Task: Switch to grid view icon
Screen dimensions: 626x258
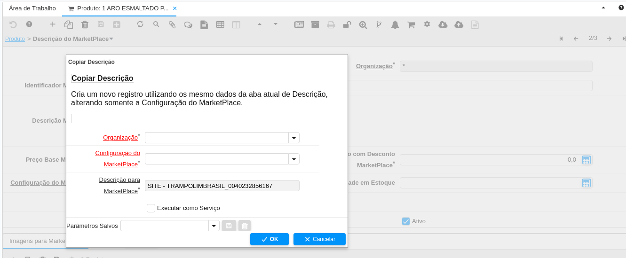Action: click(220, 24)
